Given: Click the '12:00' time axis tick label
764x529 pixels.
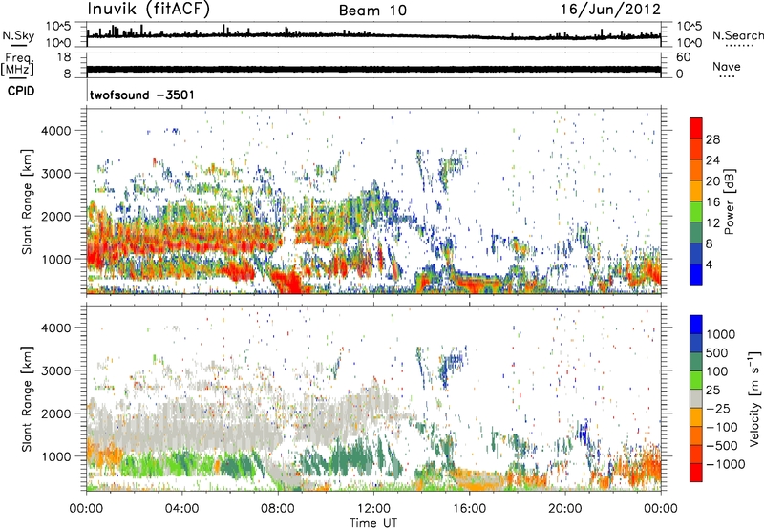Looking at the screenshot, I should coord(373,509).
